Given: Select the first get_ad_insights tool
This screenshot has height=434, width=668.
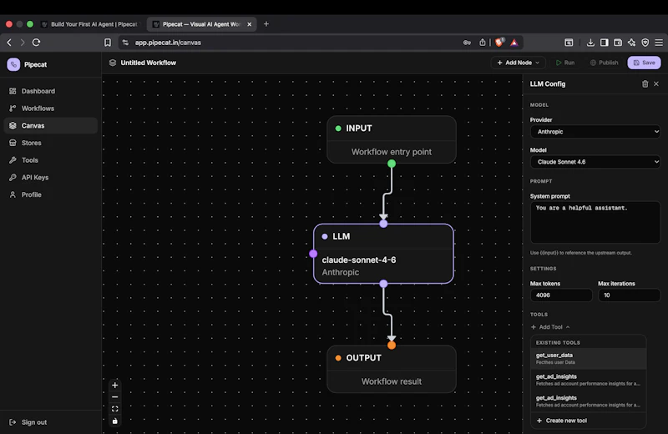Looking at the screenshot, I should pyautogui.click(x=589, y=380).
